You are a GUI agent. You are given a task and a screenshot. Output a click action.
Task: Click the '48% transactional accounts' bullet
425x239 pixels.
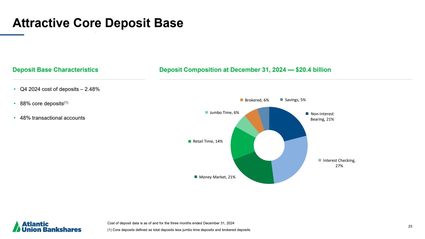pos(53,118)
